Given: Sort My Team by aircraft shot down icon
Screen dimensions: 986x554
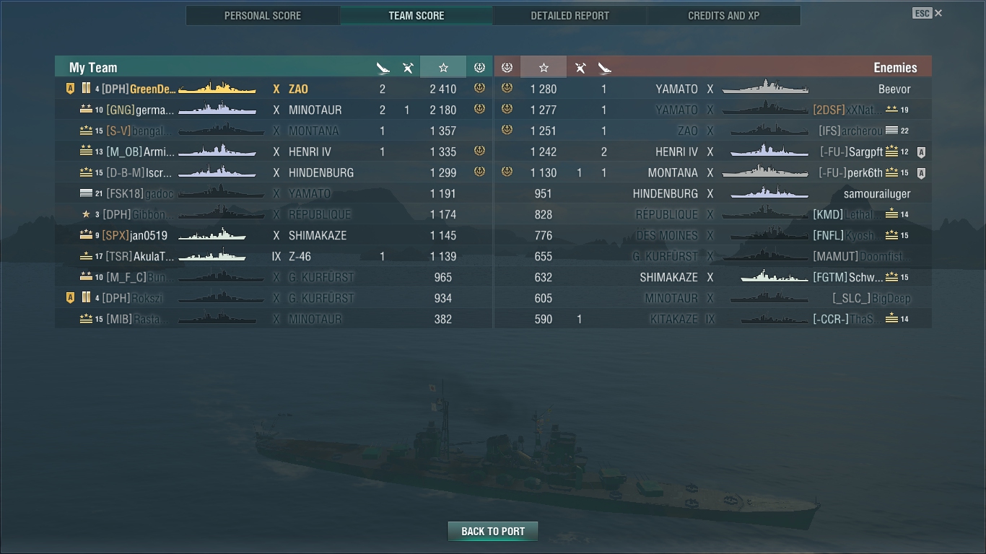Looking at the screenshot, I should click(x=408, y=67).
